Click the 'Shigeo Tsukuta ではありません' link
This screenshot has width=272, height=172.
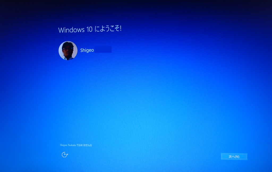coord(76,145)
